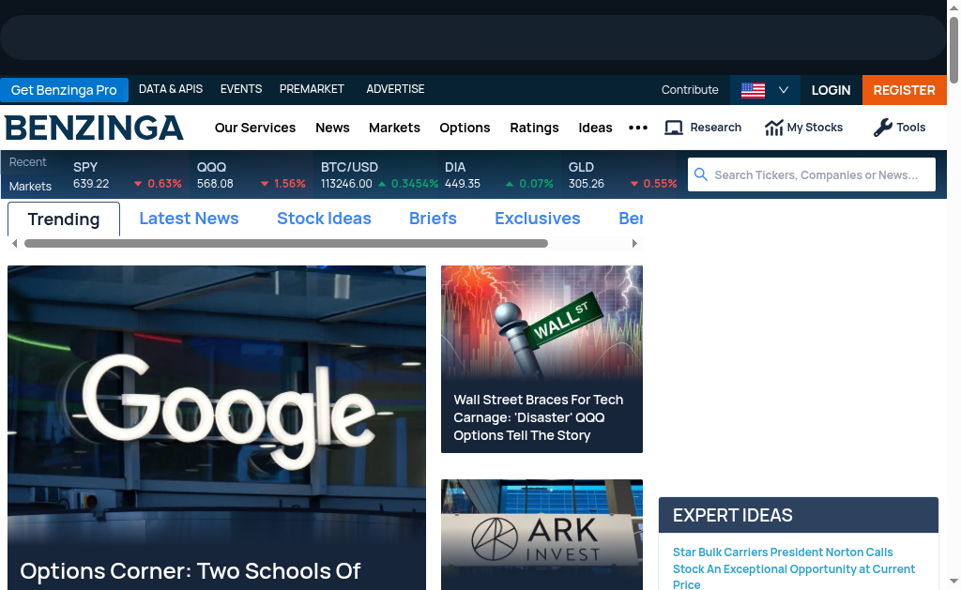Switch to the Briefs tab
961x590 pixels.
(x=433, y=219)
